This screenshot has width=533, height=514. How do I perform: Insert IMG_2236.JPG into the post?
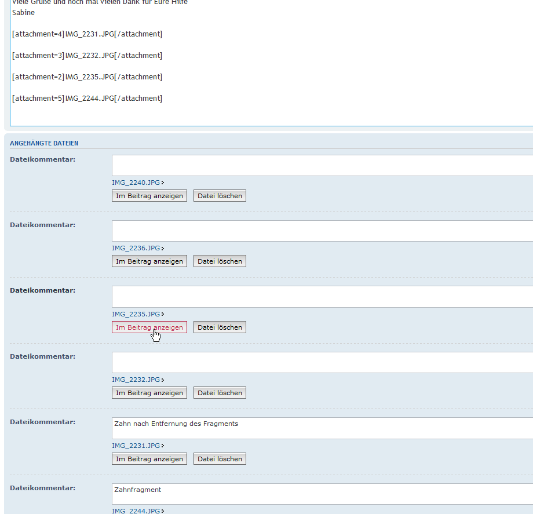pyautogui.click(x=149, y=261)
